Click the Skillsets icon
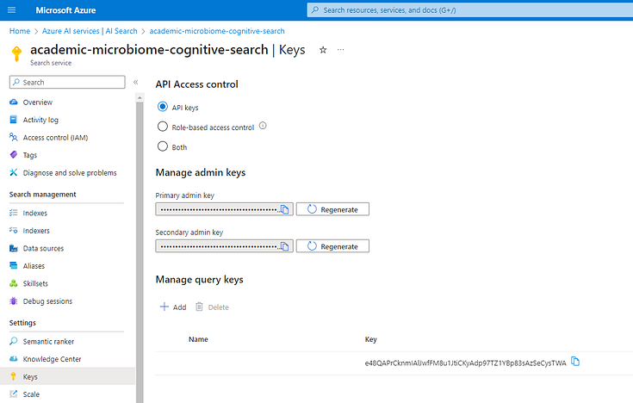Viewport: 633px width, 403px height. point(13,283)
